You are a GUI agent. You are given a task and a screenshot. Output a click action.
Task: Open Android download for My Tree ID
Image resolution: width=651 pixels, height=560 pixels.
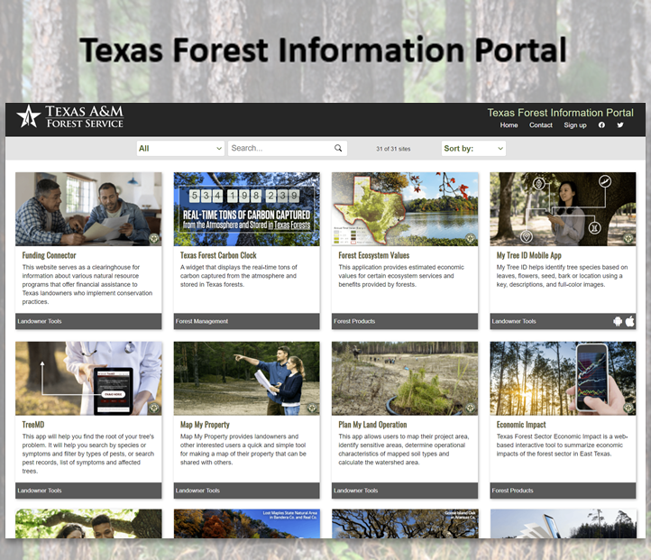pyautogui.click(x=618, y=321)
